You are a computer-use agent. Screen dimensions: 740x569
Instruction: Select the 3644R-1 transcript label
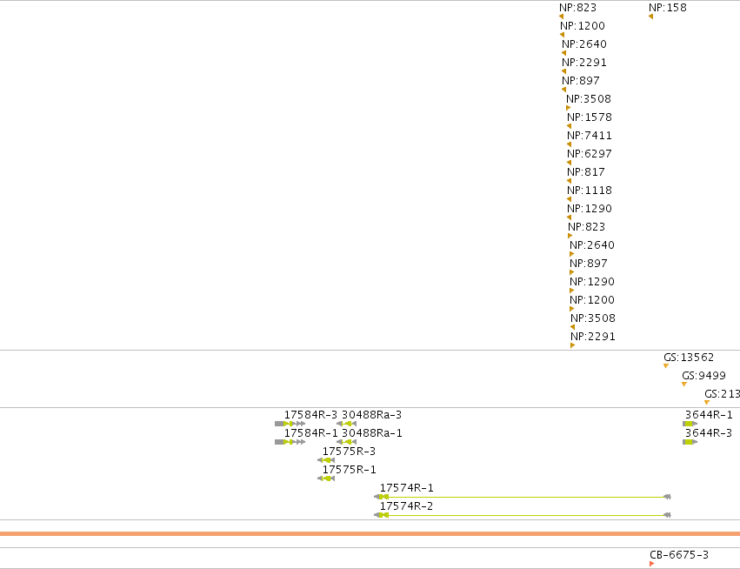(x=709, y=415)
